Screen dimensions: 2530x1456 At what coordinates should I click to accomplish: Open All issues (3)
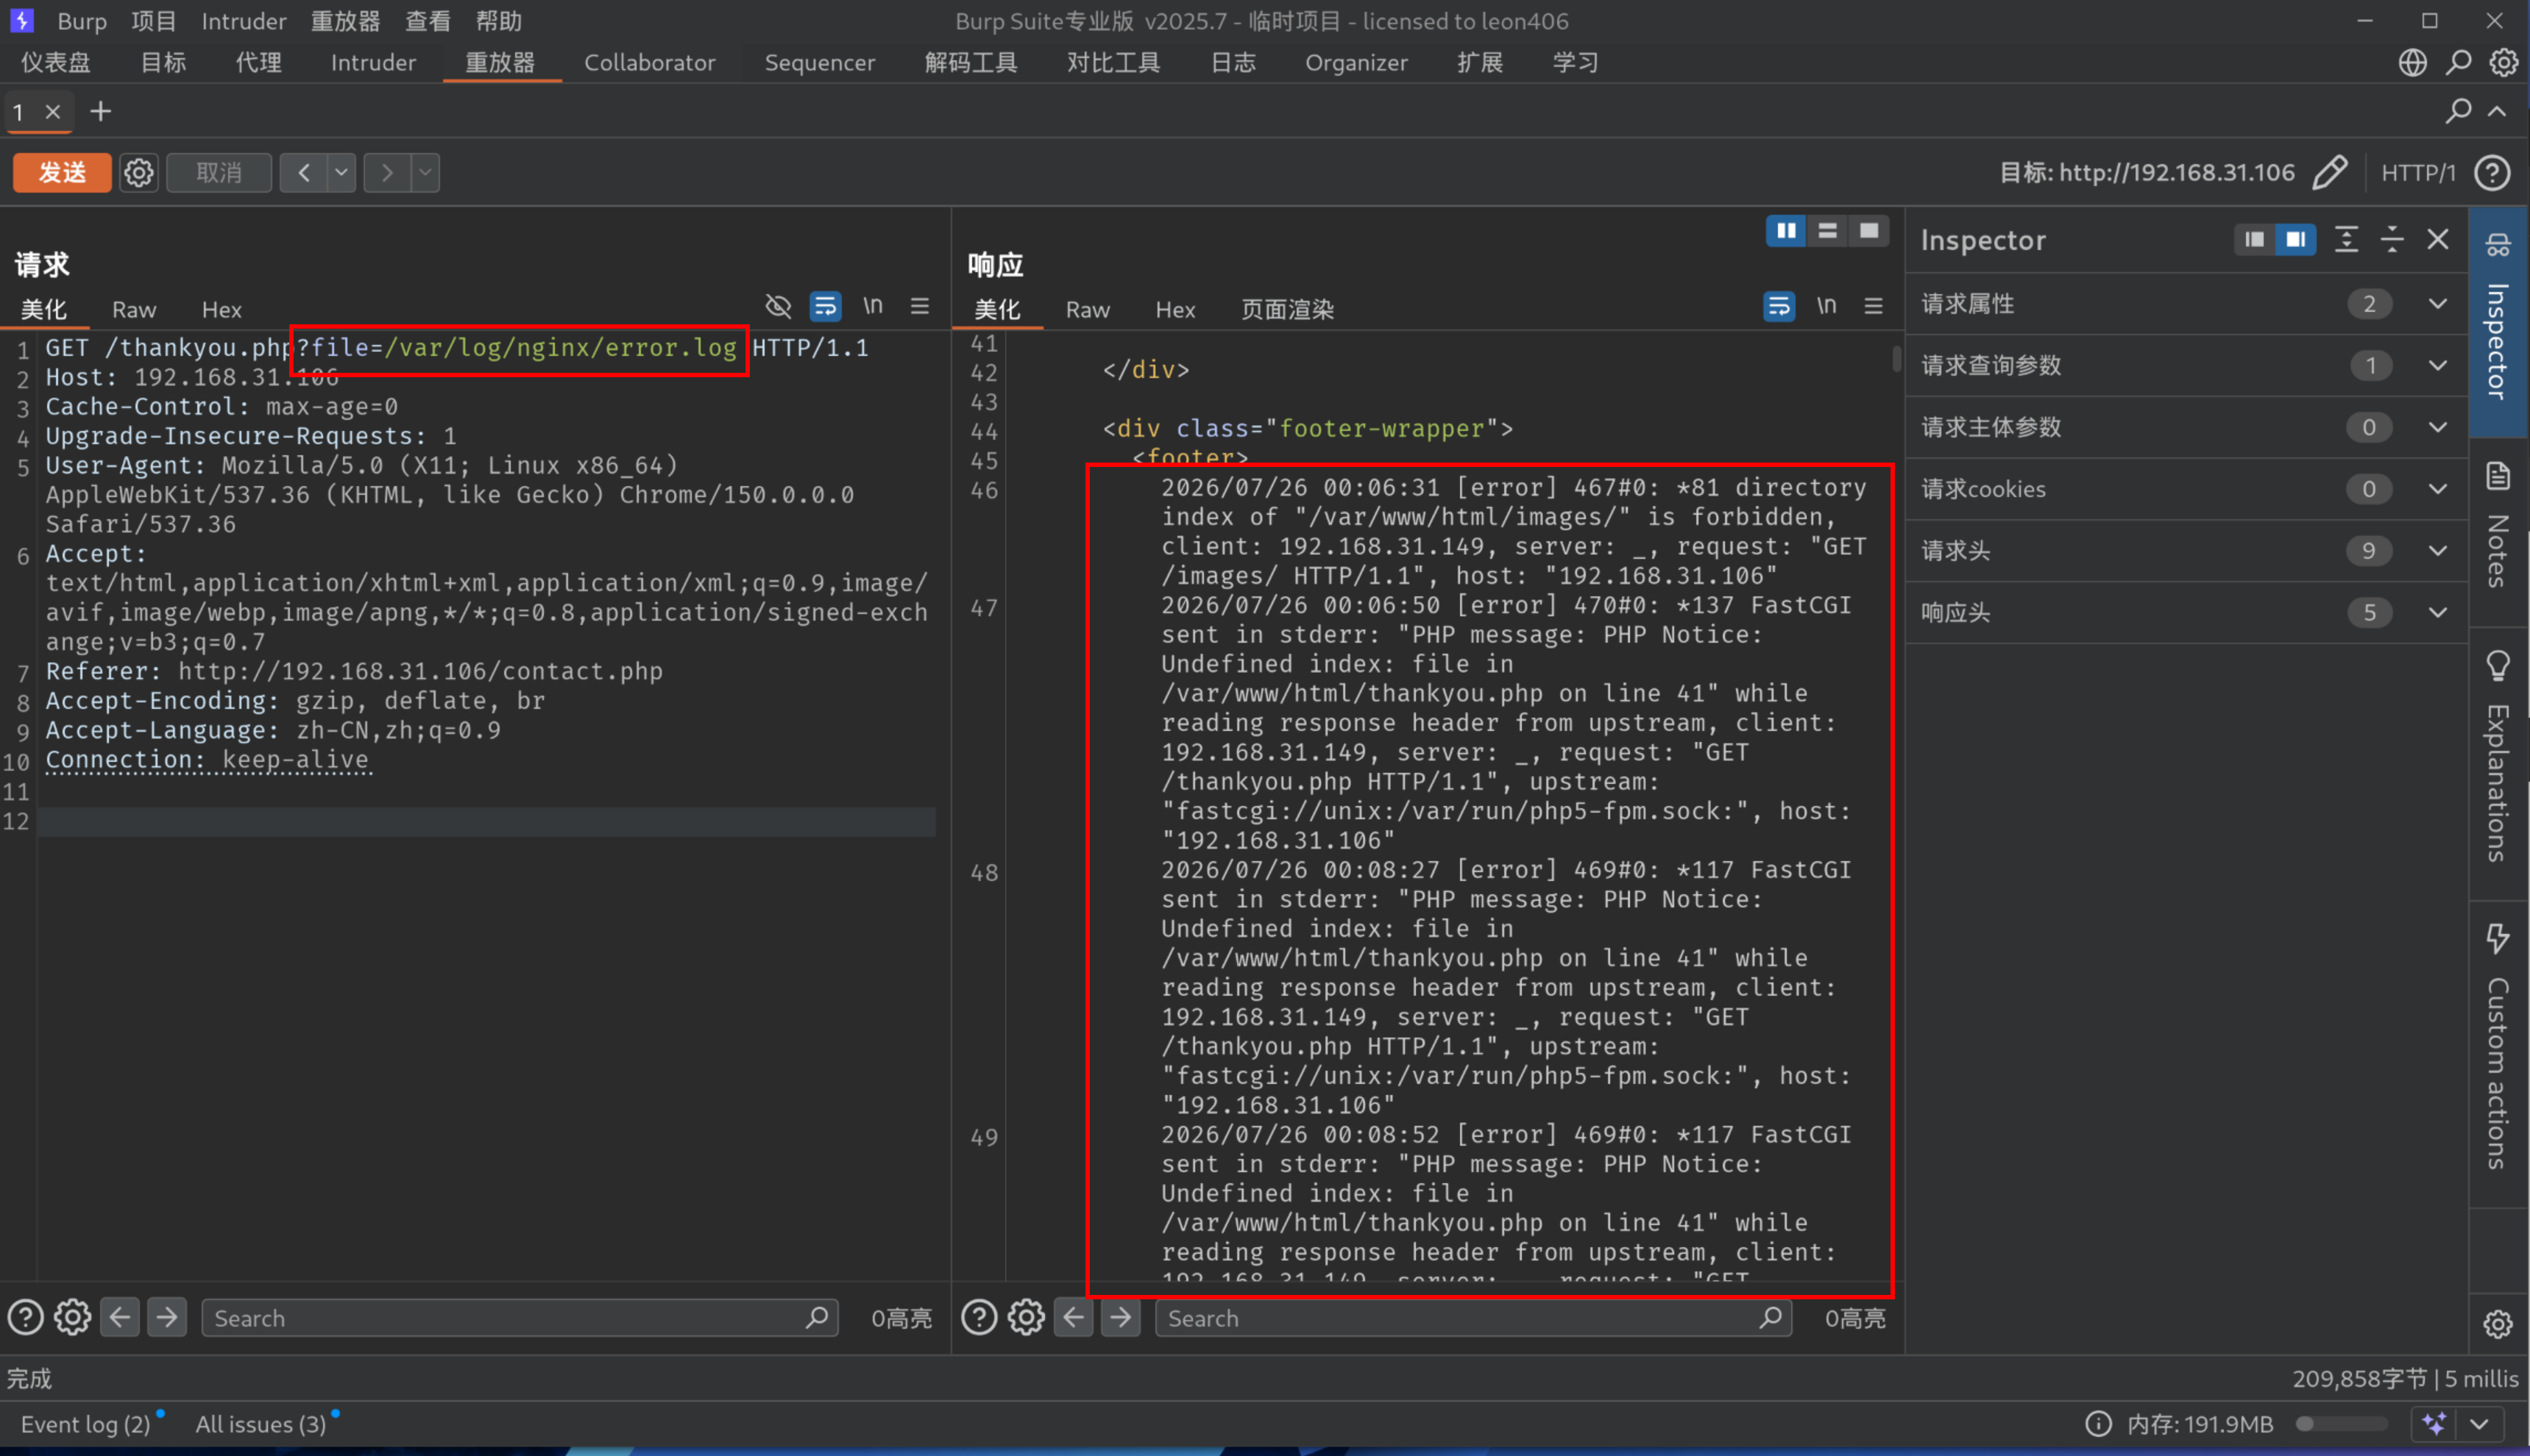pos(260,1424)
